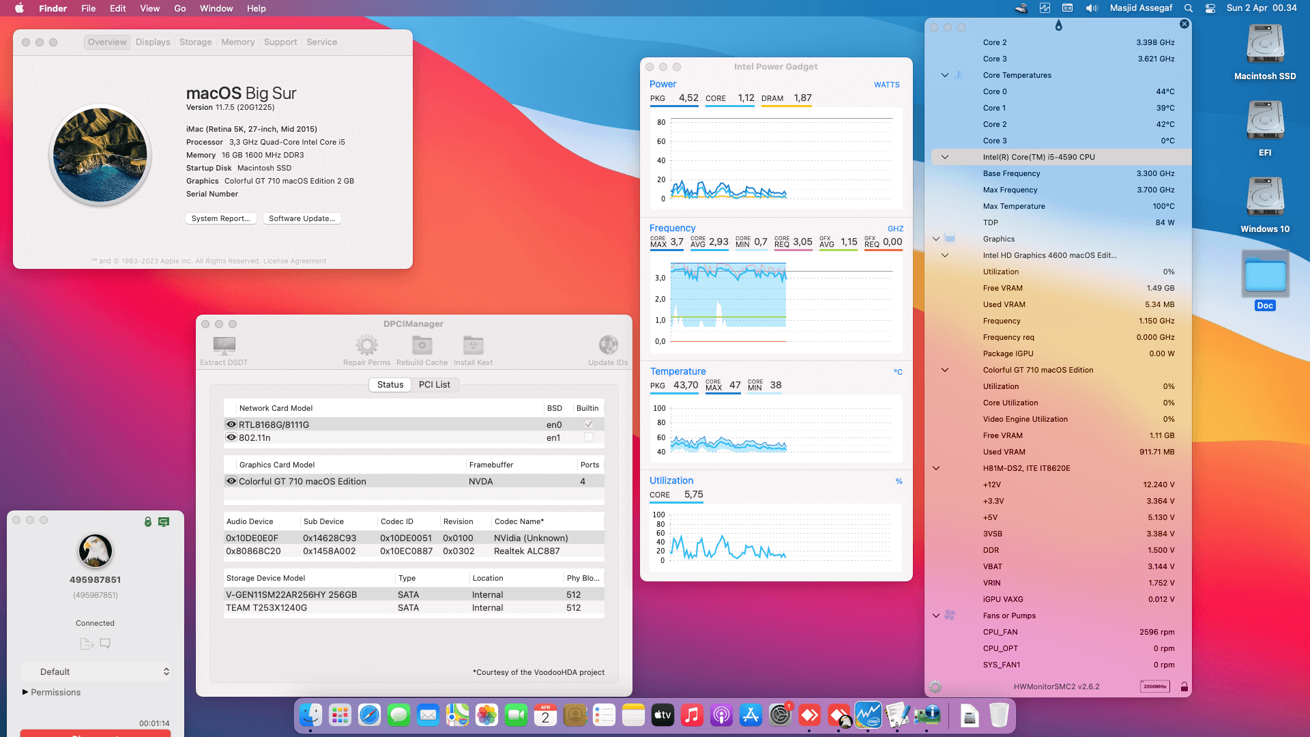Open Control Center in menu bar
The height and width of the screenshot is (737, 1310).
coord(1210,8)
